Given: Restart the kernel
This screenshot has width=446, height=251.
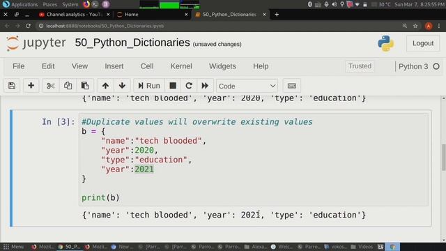Looking at the screenshot, I should tap(189, 86).
